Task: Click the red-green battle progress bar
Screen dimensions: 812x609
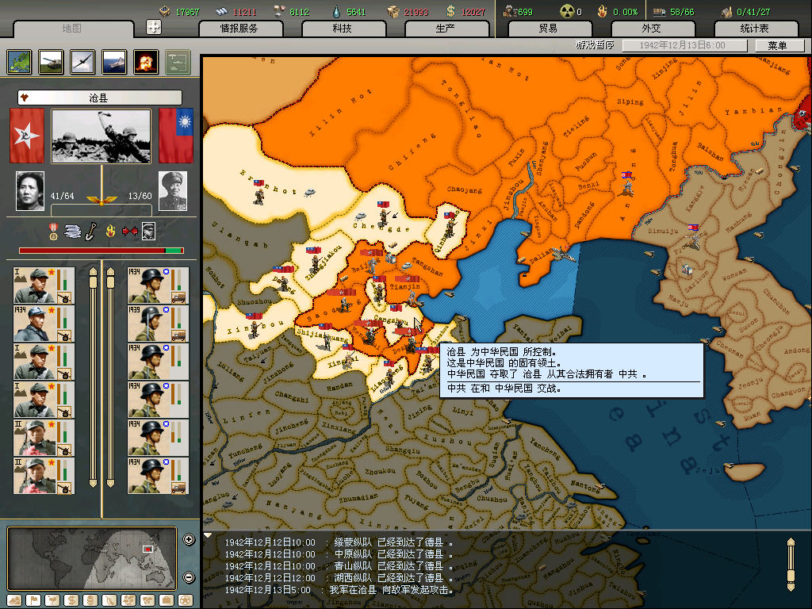Action: coord(101,251)
